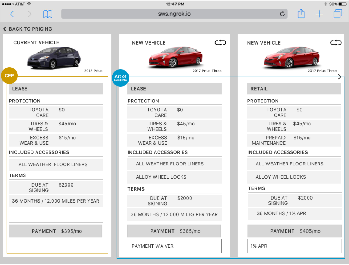This screenshot has width=349, height=265.
Task: Select Toyota Care $0 on the new-vehicle Lease card
Action: click(174, 112)
